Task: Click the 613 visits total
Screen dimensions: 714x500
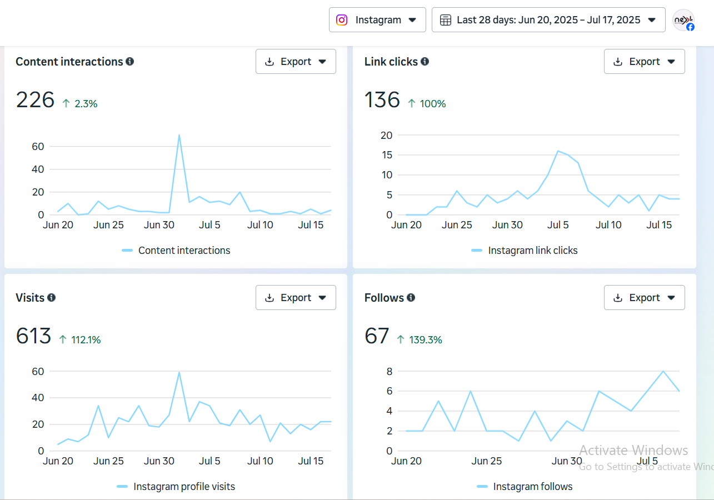Action: (33, 336)
